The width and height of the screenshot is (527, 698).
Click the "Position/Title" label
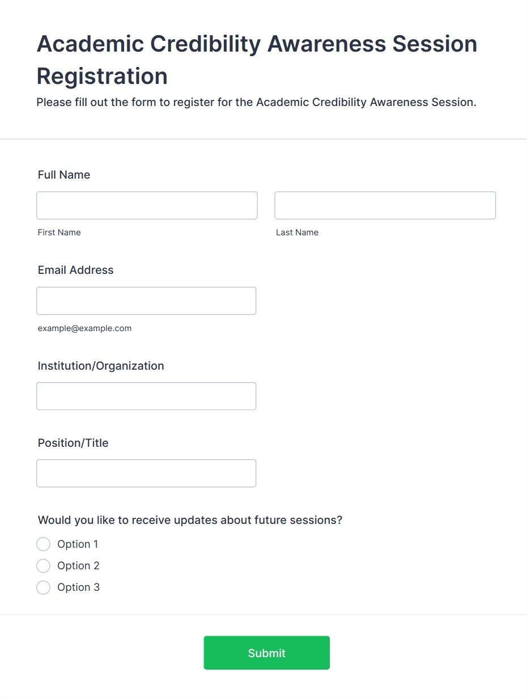coord(73,443)
